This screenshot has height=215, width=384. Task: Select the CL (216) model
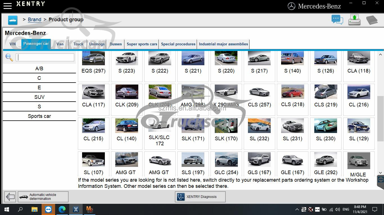(359, 100)
